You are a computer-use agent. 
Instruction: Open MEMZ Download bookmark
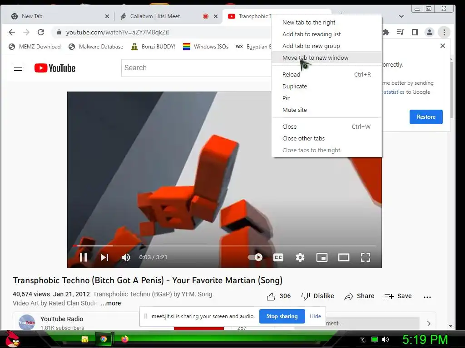pyautogui.click(x=35, y=47)
